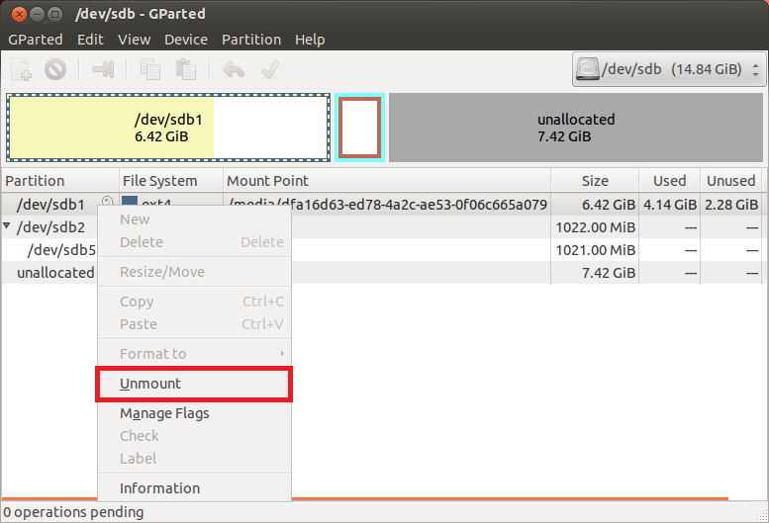Click Copy in the context menu
Screen dimensions: 769x523
pos(194,302)
